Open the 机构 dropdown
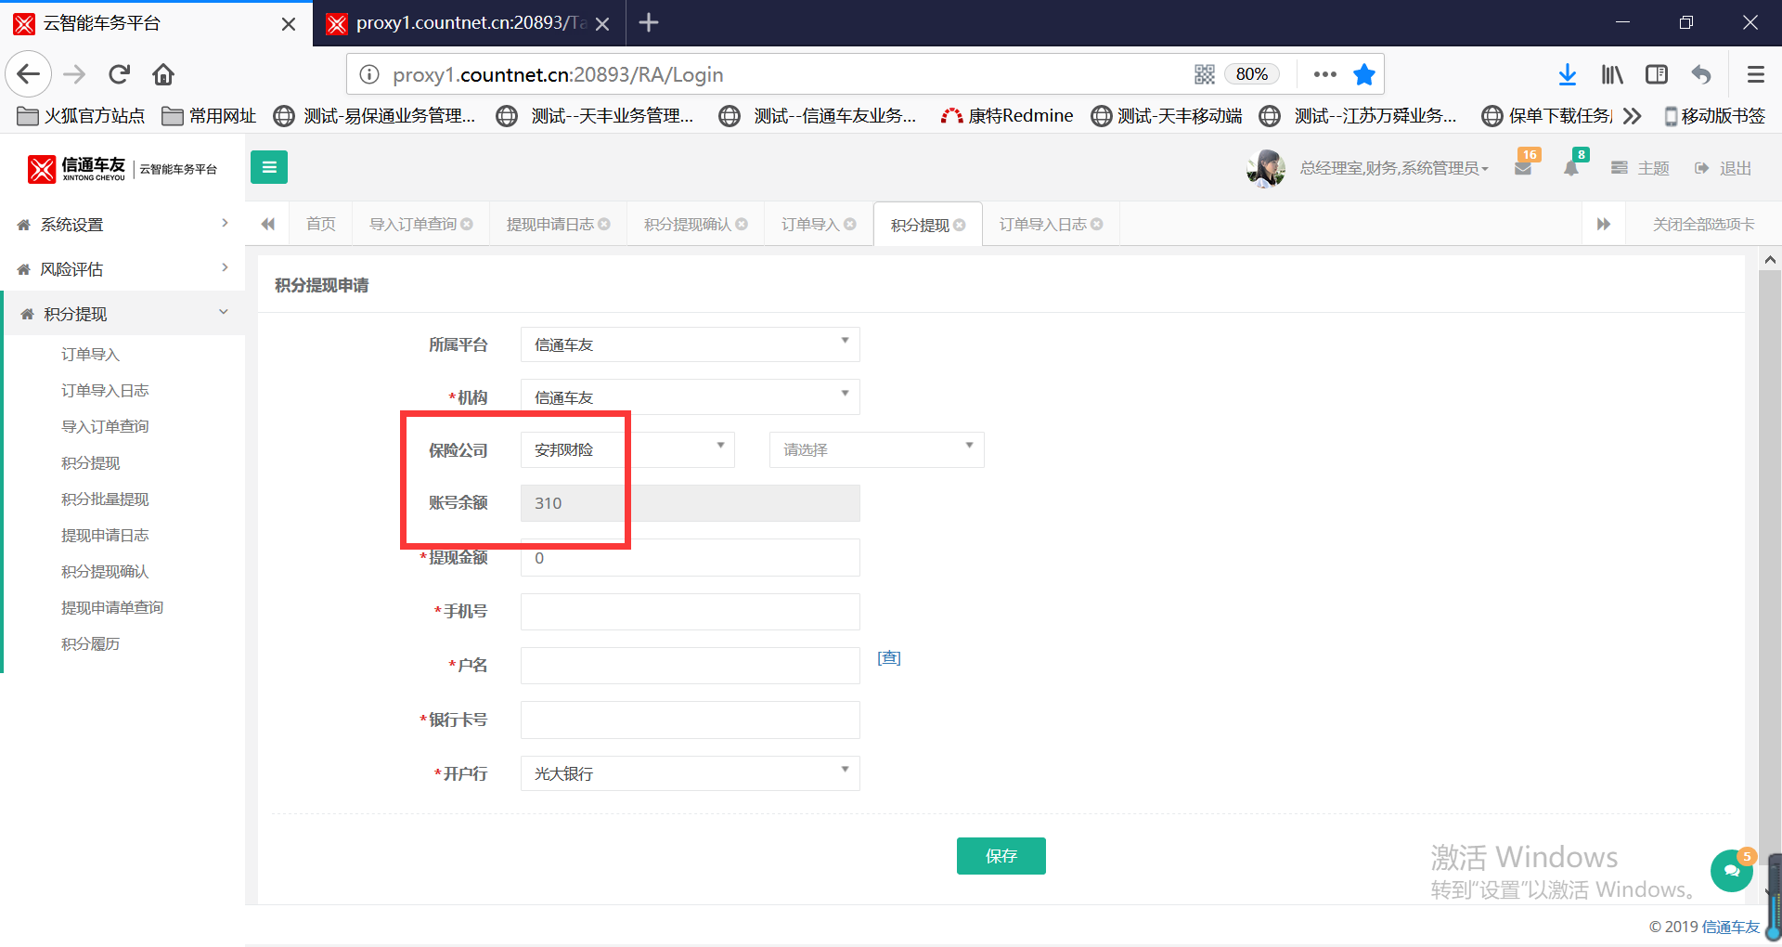Image resolution: width=1782 pixels, height=947 pixels. (x=691, y=397)
